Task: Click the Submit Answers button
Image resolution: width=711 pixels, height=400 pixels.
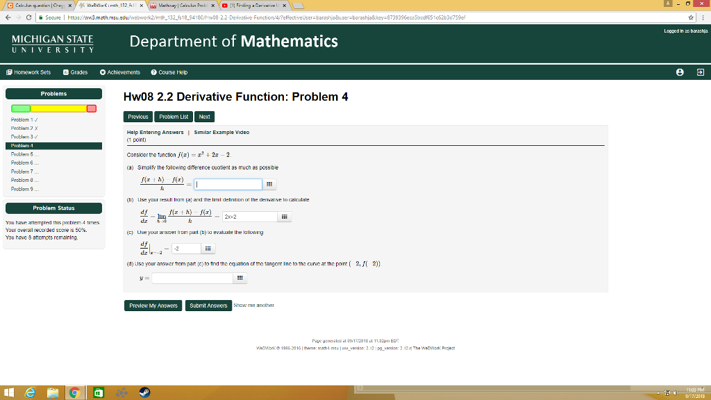Action: pyautogui.click(x=208, y=304)
